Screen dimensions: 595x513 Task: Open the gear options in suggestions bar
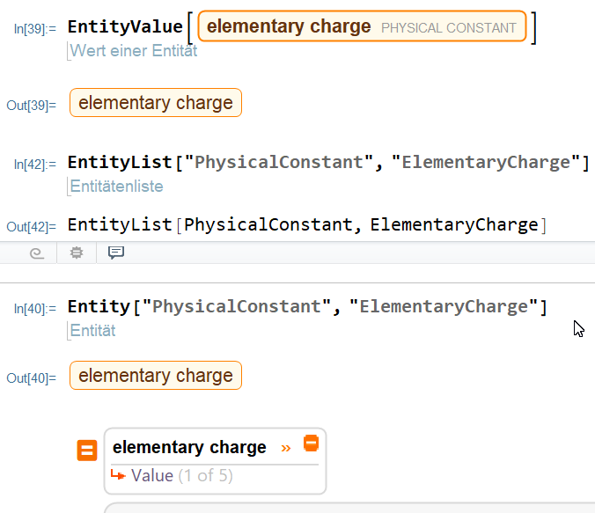[77, 253]
